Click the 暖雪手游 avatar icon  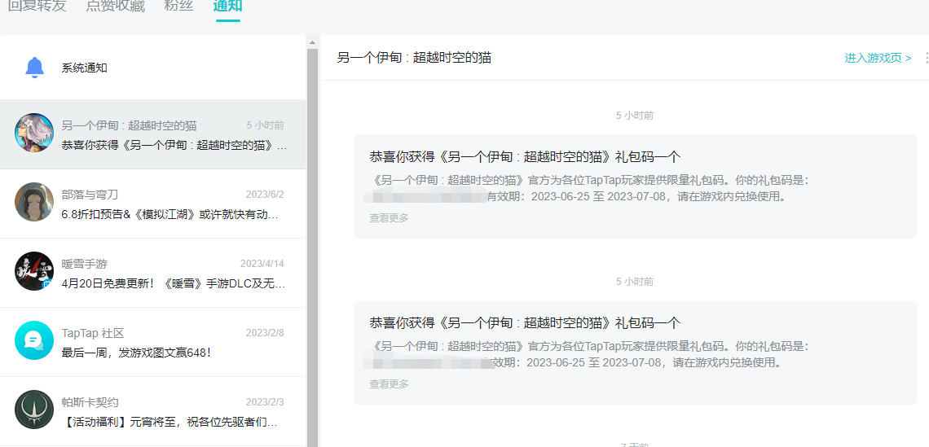pyautogui.click(x=34, y=271)
